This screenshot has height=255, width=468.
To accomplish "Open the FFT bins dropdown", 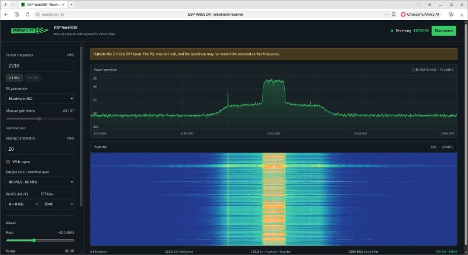I will pyautogui.click(x=57, y=204).
